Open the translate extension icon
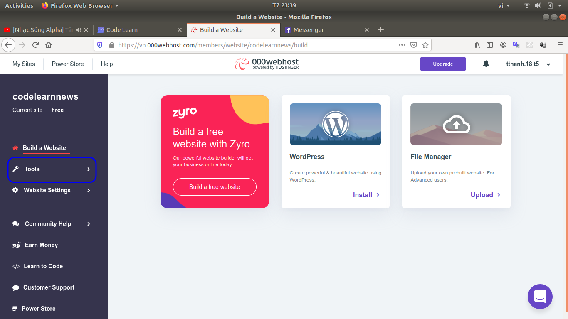Image resolution: width=568 pixels, height=319 pixels. point(516,45)
